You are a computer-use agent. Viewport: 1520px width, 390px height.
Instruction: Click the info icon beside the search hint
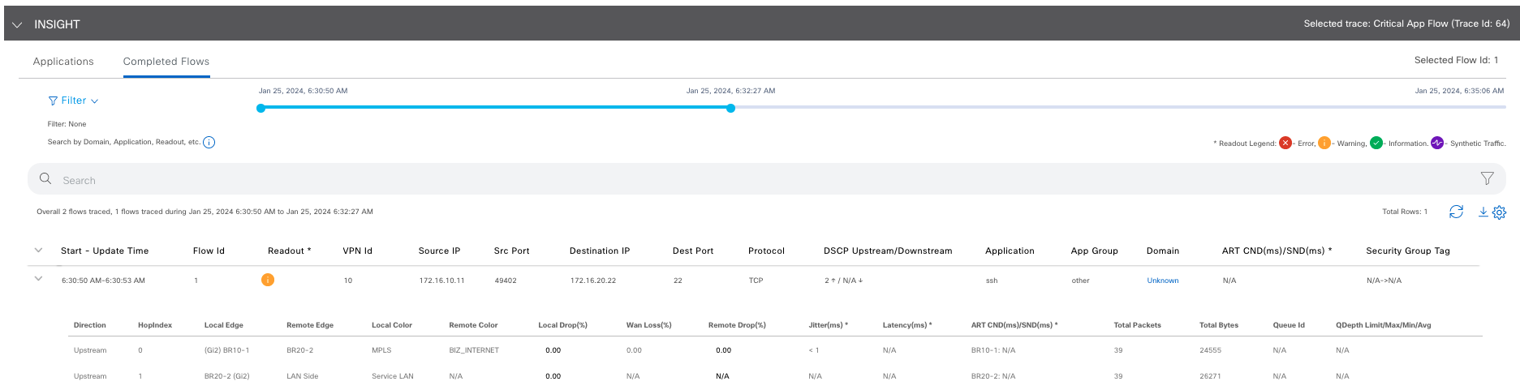point(209,143)
